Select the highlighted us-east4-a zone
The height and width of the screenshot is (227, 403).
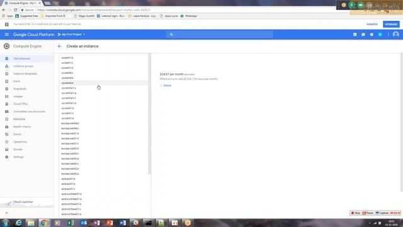click(x=103, y=83)
